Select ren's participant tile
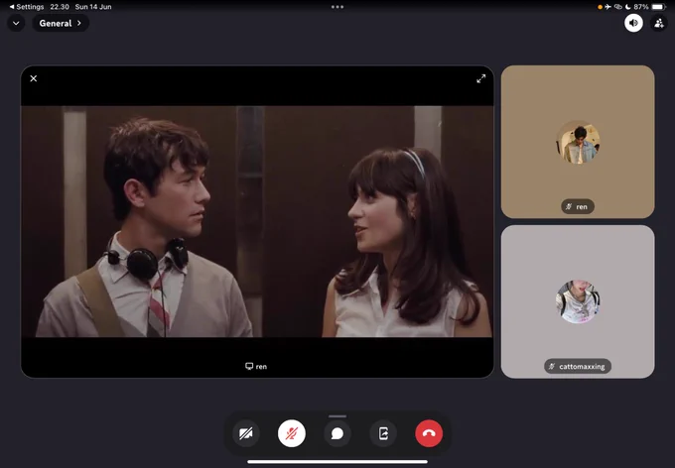This screenshot has width=675, height=468. 578,142
